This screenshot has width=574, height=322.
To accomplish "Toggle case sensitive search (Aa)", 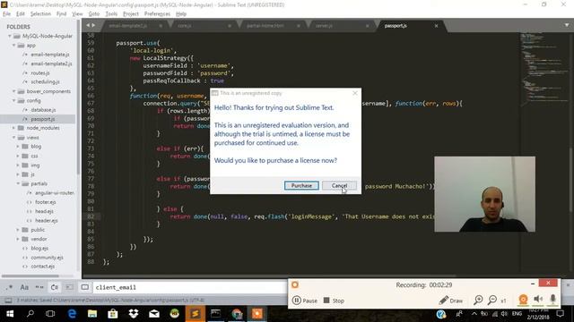I will pos(24,287).
